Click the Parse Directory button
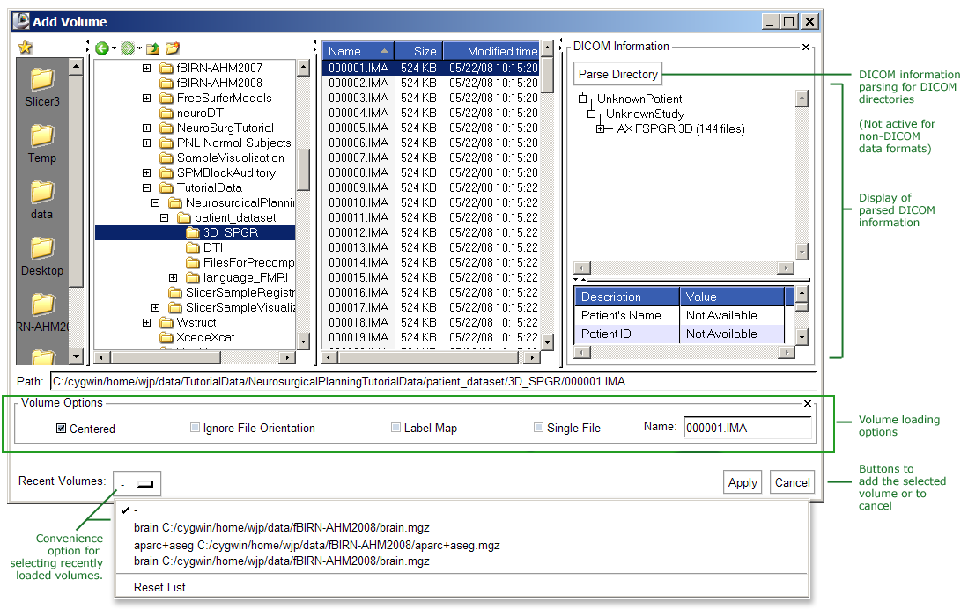The width and height of the screenshot is (968, 609). coord(617,75)
